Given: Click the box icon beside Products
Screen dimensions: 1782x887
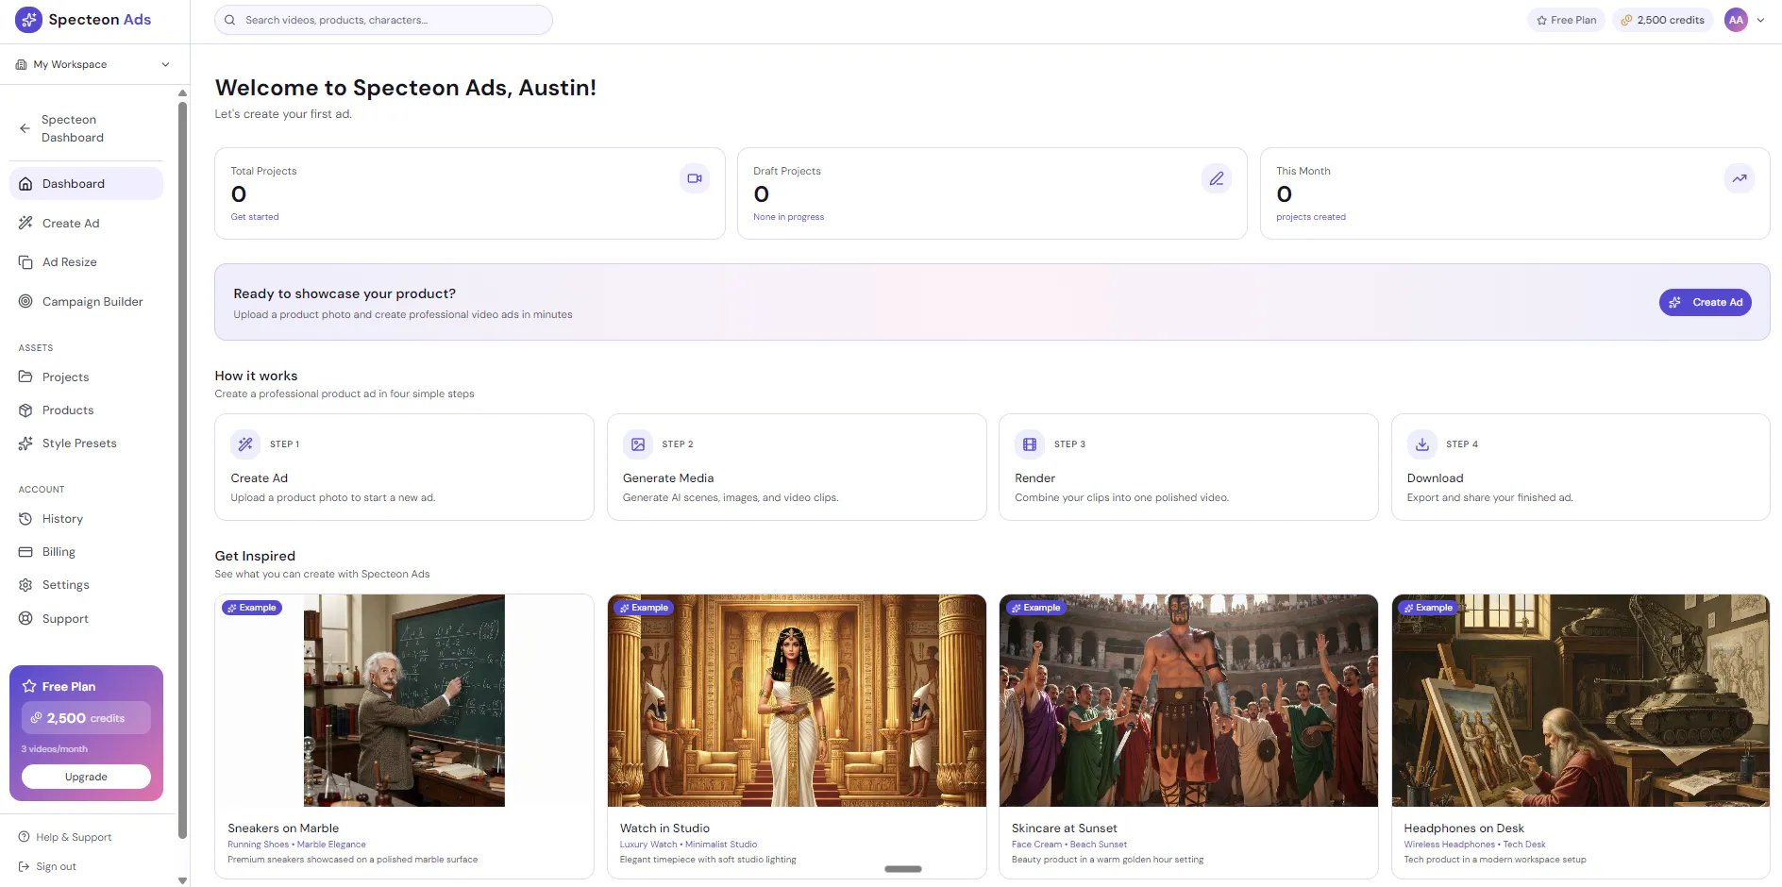Looking at the screenshot, I should (x=25, y=410).
